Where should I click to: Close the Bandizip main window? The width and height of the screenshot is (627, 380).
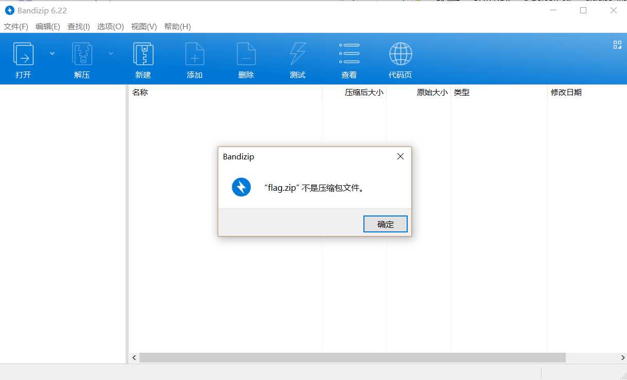pos(613,10)
